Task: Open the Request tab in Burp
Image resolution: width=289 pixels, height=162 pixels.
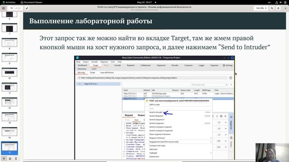Action: [129, 115]
